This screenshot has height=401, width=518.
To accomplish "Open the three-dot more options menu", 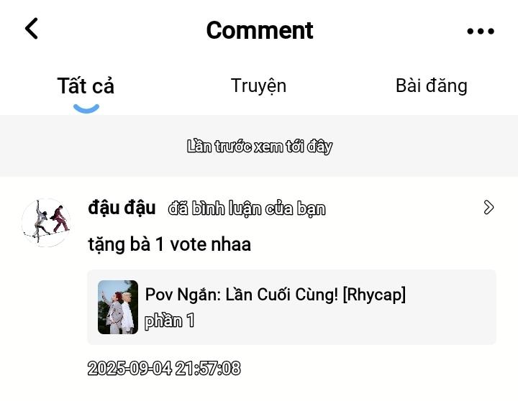I will (481, 31).
